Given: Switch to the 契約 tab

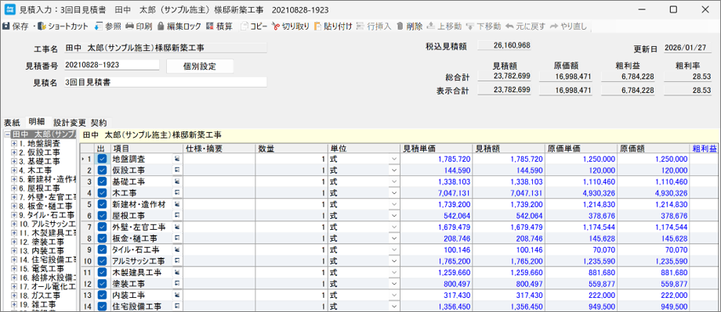Looking at the screenshot, I should pyautogui.click(x=99, y=123).
